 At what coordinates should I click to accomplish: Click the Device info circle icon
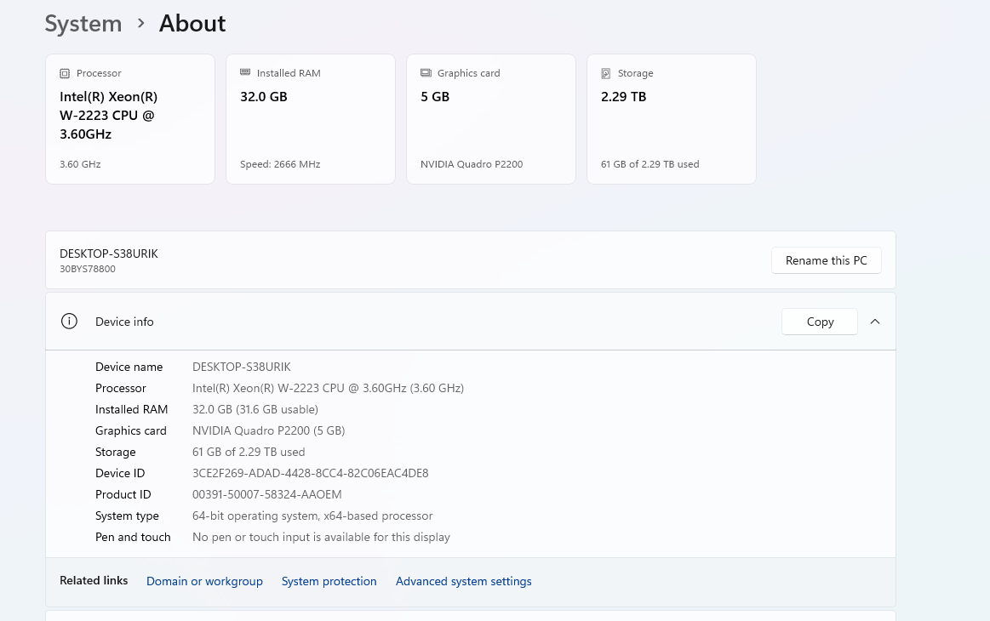point(70,322)
